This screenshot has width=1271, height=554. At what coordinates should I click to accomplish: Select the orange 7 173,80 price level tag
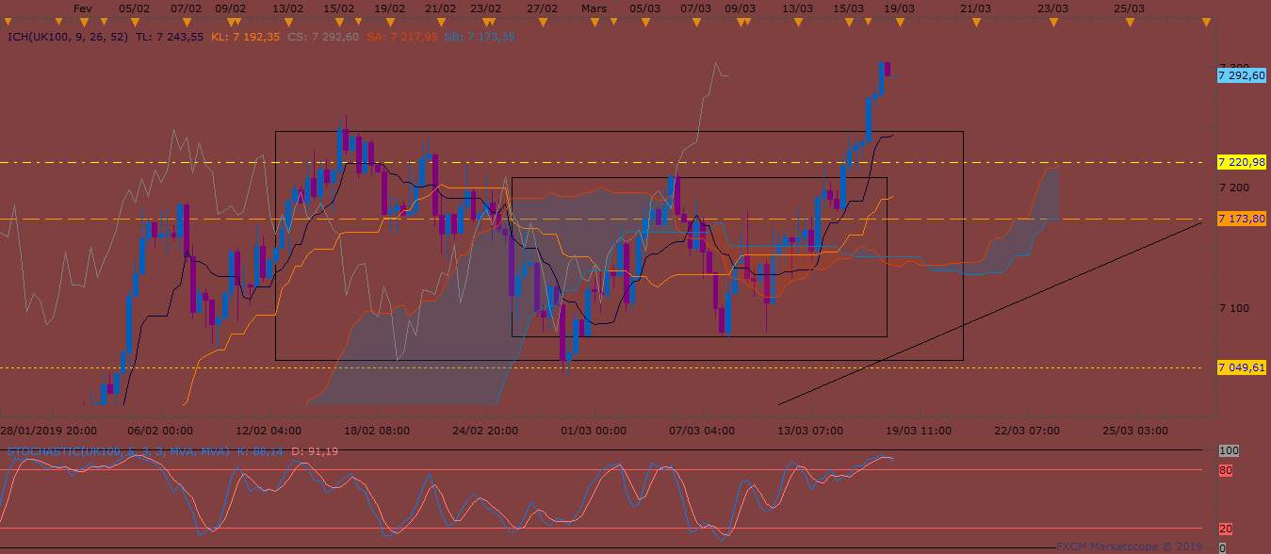pos(1241,219)
